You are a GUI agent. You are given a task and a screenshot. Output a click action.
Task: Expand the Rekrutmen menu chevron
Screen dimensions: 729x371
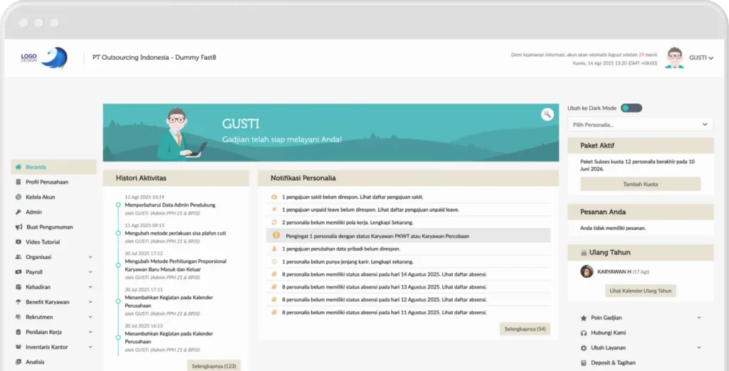click(x=90, y=317)
